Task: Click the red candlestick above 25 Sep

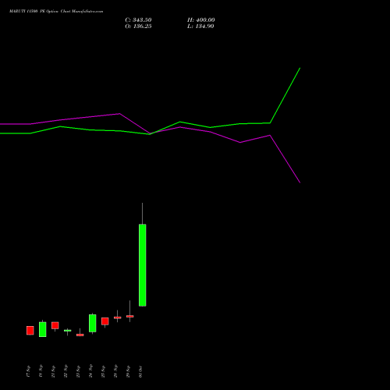Action: (x=105, y=321)
